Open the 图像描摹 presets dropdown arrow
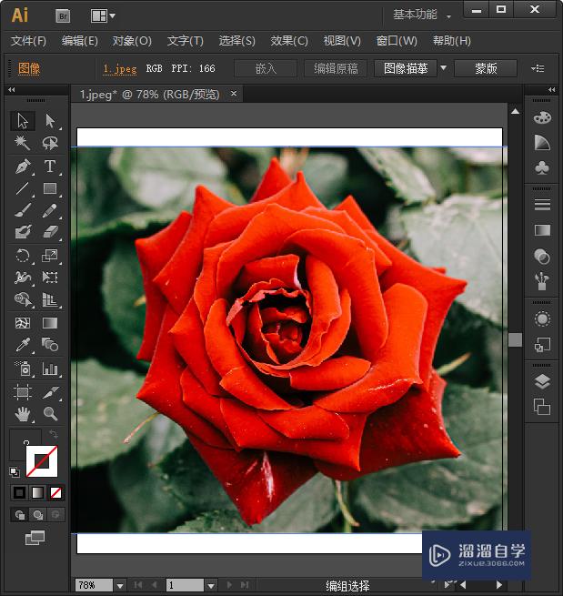 (443, 68)
